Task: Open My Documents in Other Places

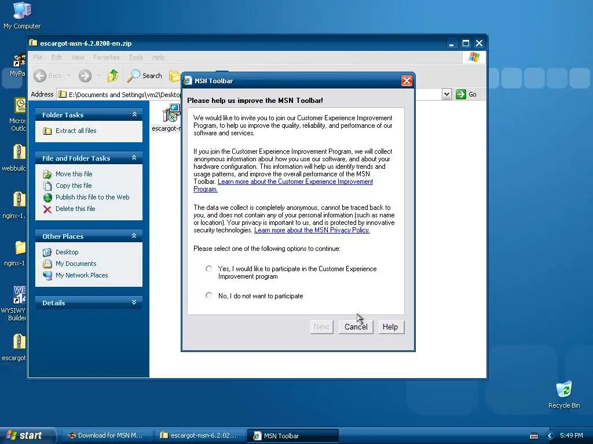Action: 76,264
